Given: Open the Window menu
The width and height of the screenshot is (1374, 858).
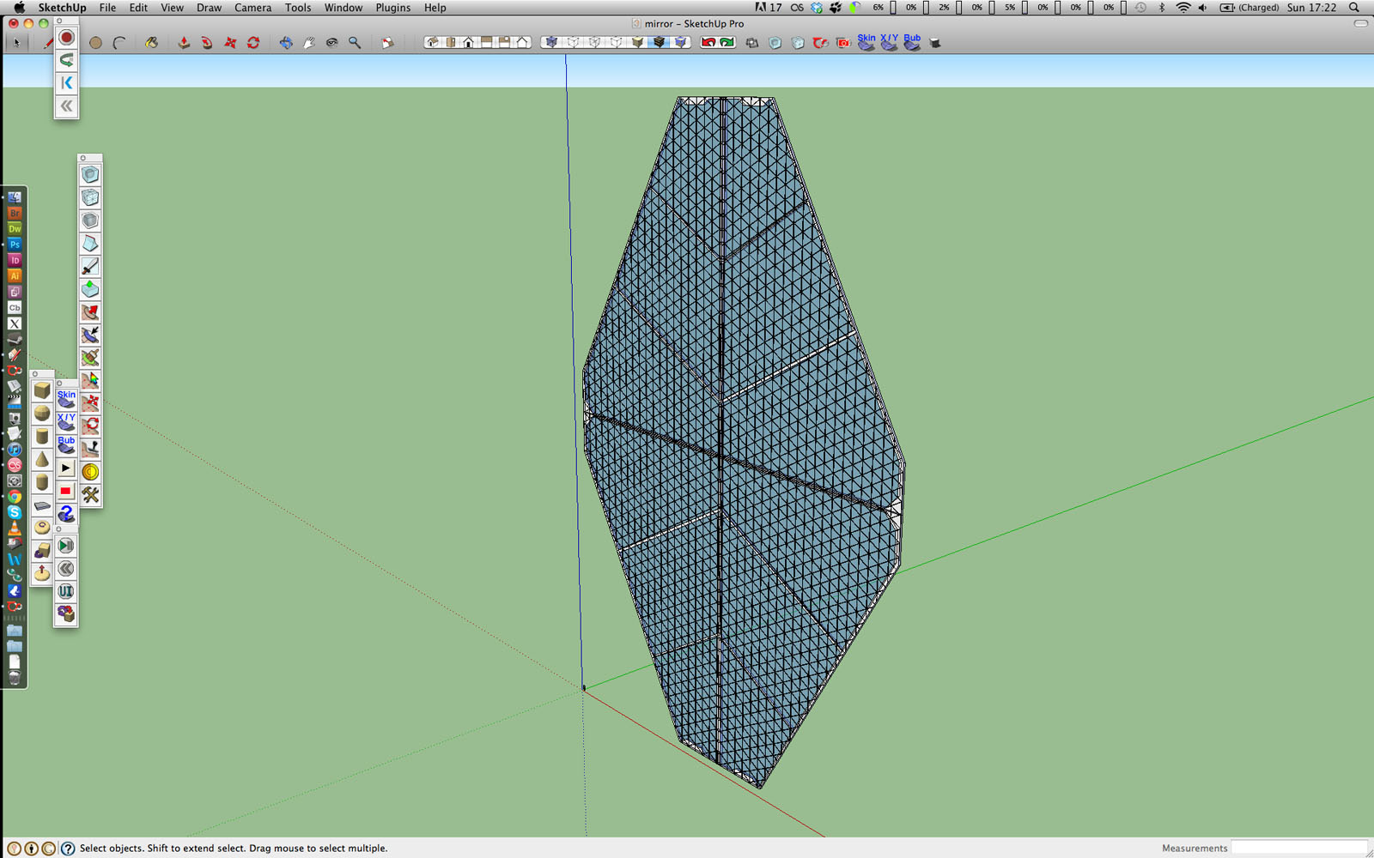Looking at the screenshot, I should point(343,8).
